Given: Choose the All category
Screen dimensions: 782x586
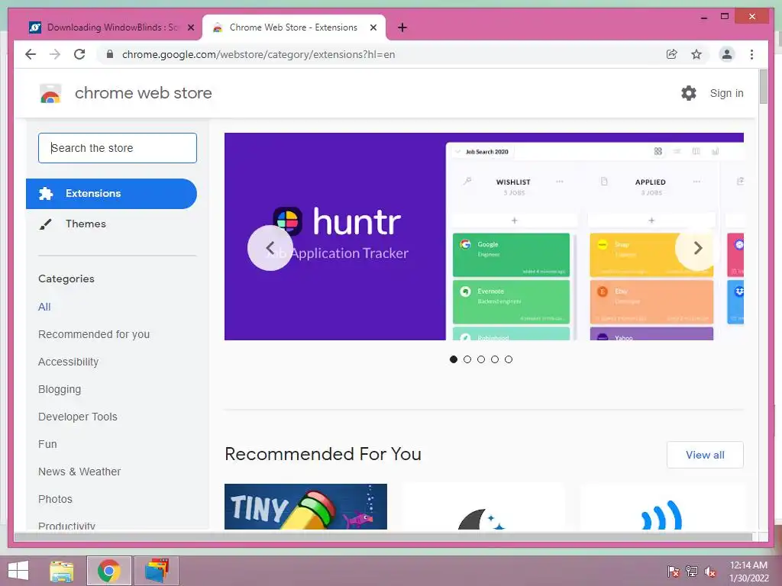Looking at the screenshot, I should pyautogui.click(x=44, y=307).
